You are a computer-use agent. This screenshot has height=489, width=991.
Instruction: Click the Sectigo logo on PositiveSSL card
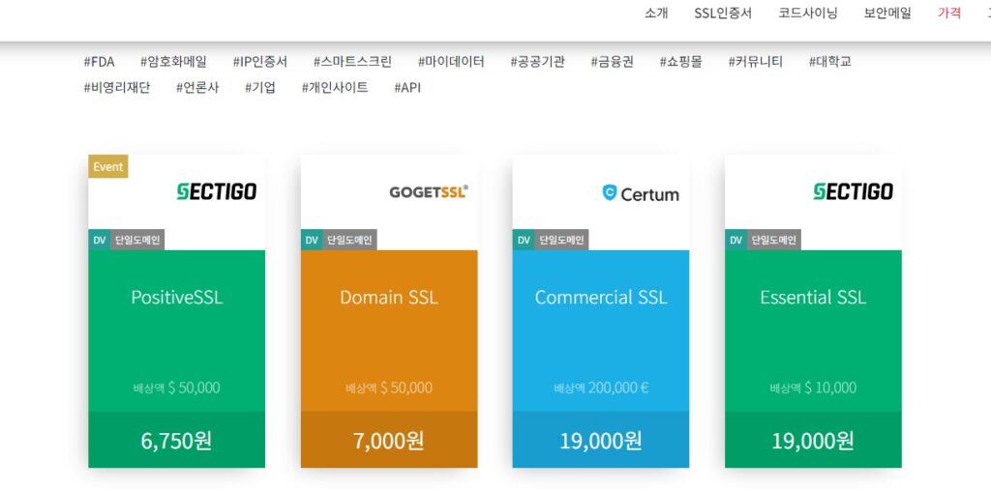pyautogui.click(x=217, y=191)
